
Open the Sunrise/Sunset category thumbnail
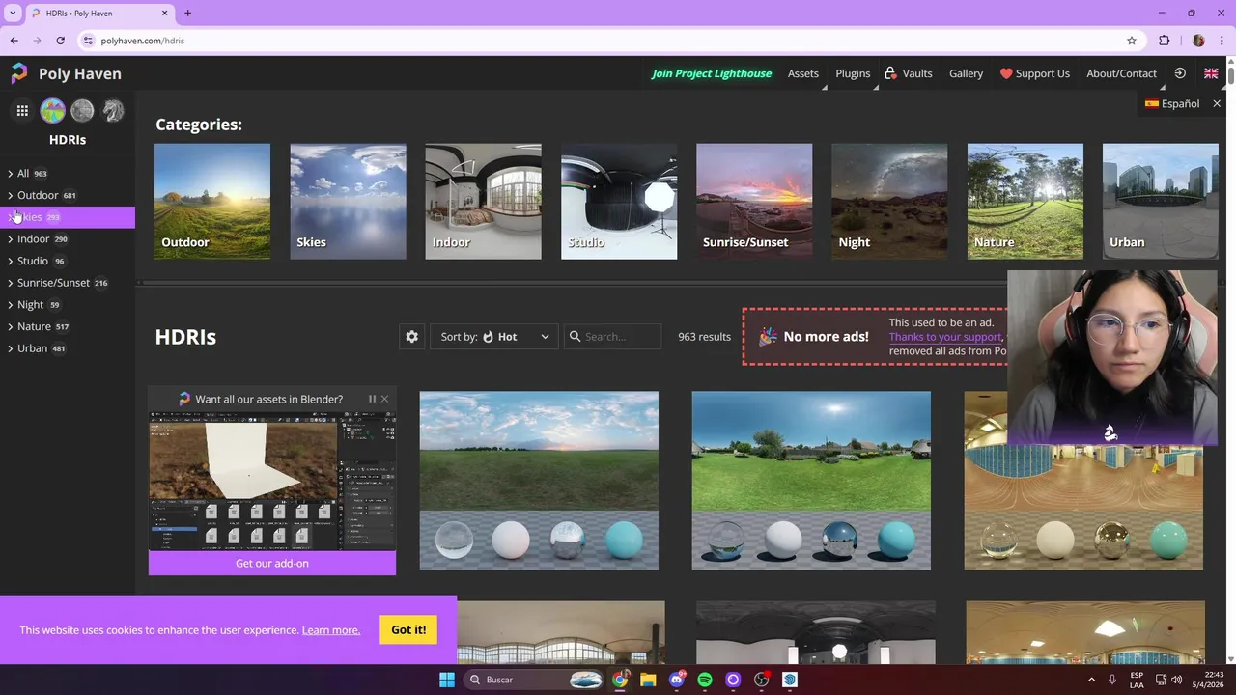(x=754, y=202)
